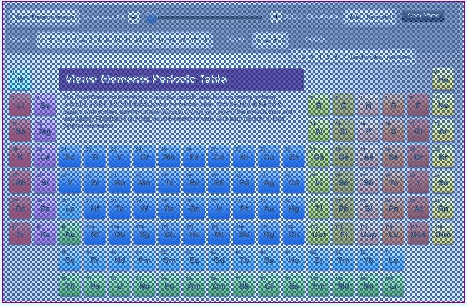This screenshot has height=306, width=467.
Task: Select group 1 filter
Action: point(43,40)
